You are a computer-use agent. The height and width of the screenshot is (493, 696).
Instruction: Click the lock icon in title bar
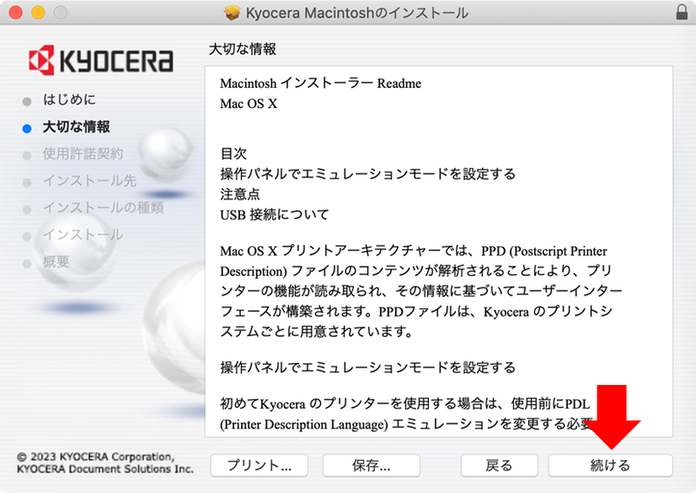pos(682,12)
